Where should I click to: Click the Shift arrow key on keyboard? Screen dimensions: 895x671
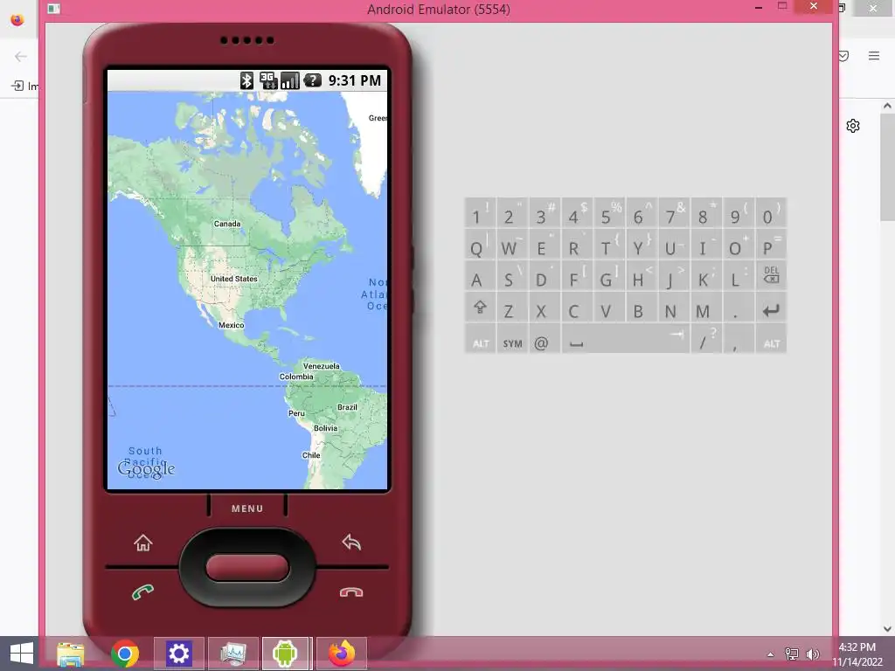[480, 308]
